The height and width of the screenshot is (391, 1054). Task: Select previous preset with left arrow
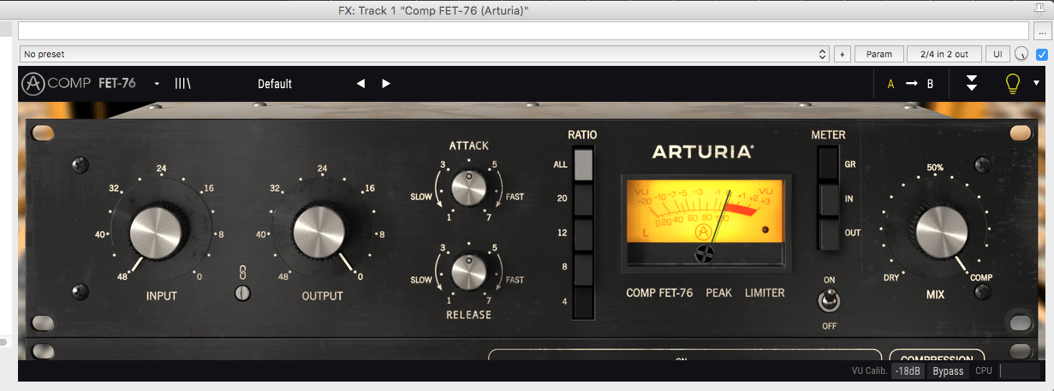(360, 84)
